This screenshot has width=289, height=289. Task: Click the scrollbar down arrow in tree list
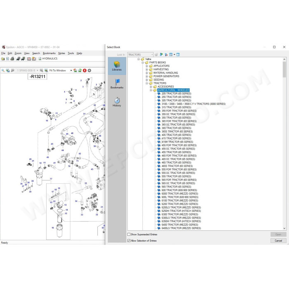(284, 228)
